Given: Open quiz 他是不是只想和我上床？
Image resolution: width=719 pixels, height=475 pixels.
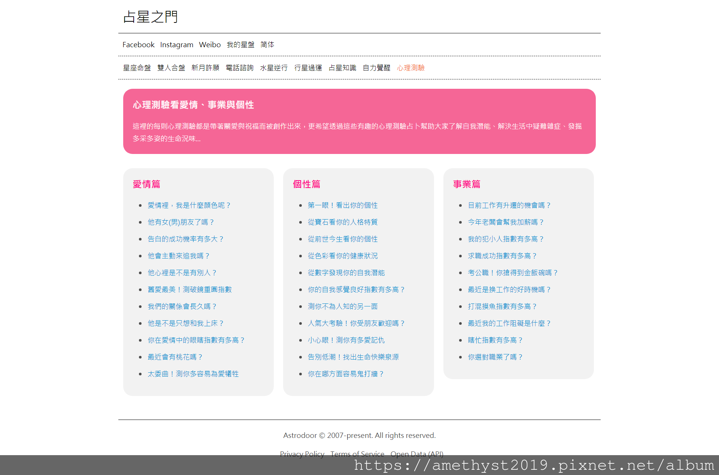Looking at the screenshot, I should pyautogui.click(x=186, y=323).
